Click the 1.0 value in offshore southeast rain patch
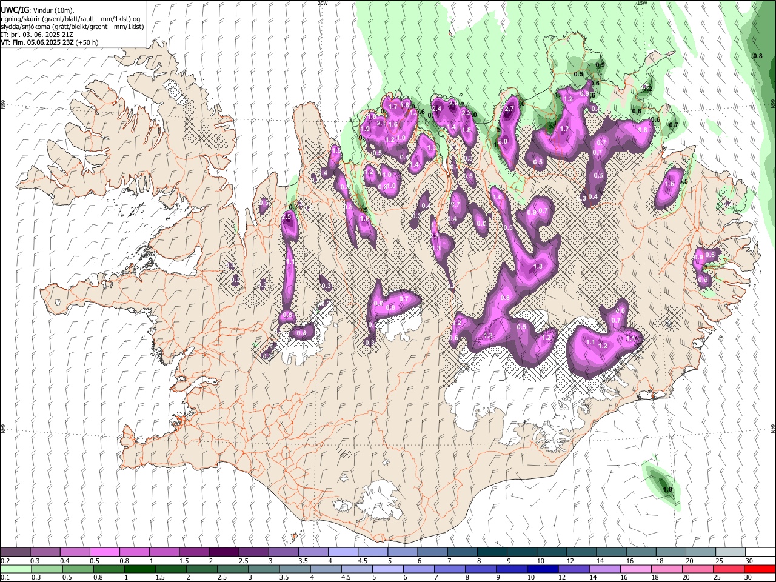The height and width of the screenshot is (582, 776). coord(667,490)
